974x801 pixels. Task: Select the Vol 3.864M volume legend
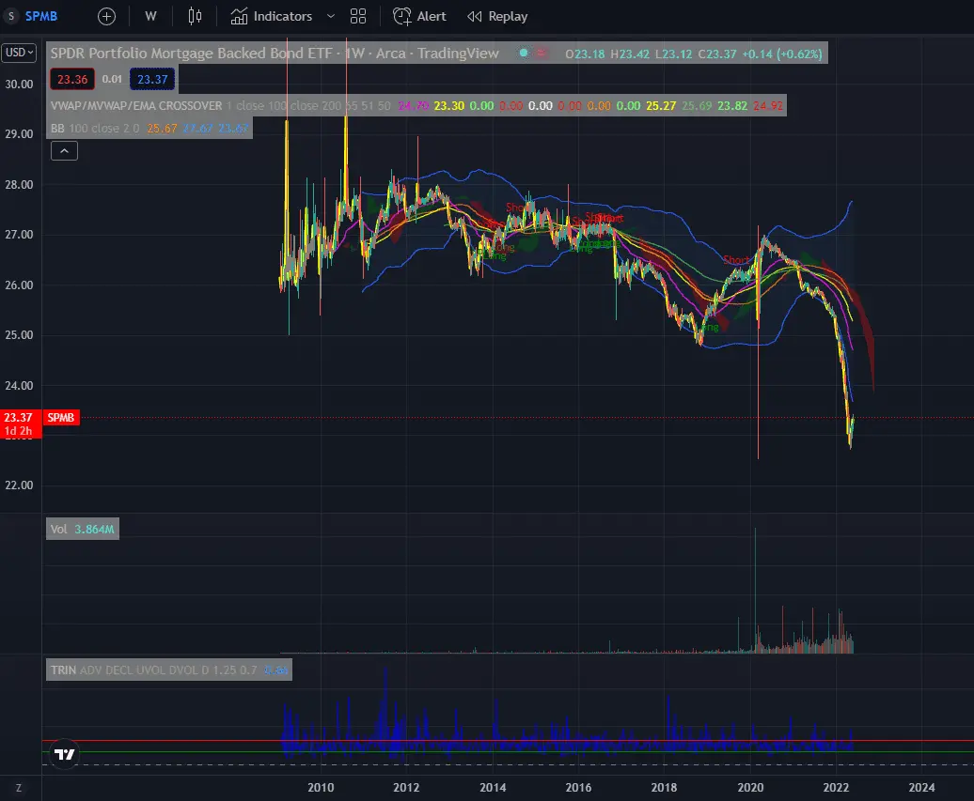(82, 530)
